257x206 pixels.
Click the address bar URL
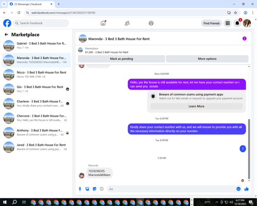click(63, 13)
